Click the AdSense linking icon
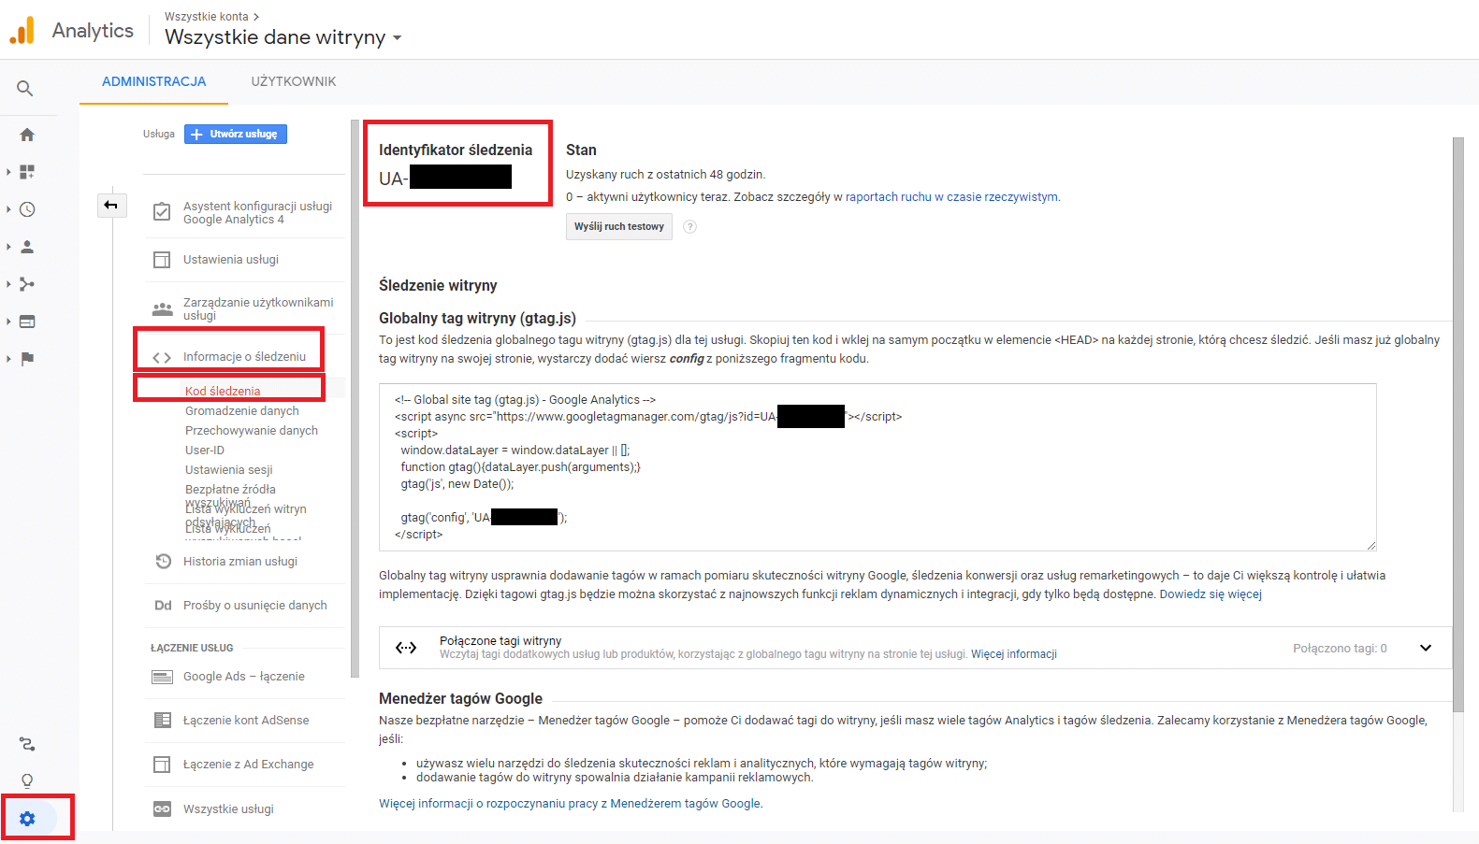This screenshot has width=1479, height=844. (x=162, y=721)
